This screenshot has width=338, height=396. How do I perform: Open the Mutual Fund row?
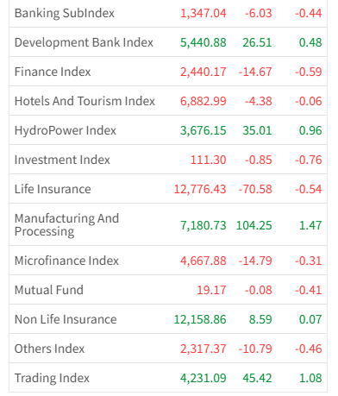tap(168, 290)
